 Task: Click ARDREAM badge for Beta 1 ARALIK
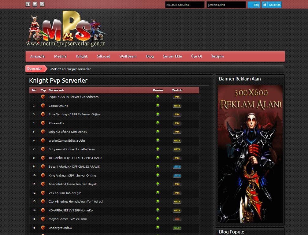click(177, 167)
